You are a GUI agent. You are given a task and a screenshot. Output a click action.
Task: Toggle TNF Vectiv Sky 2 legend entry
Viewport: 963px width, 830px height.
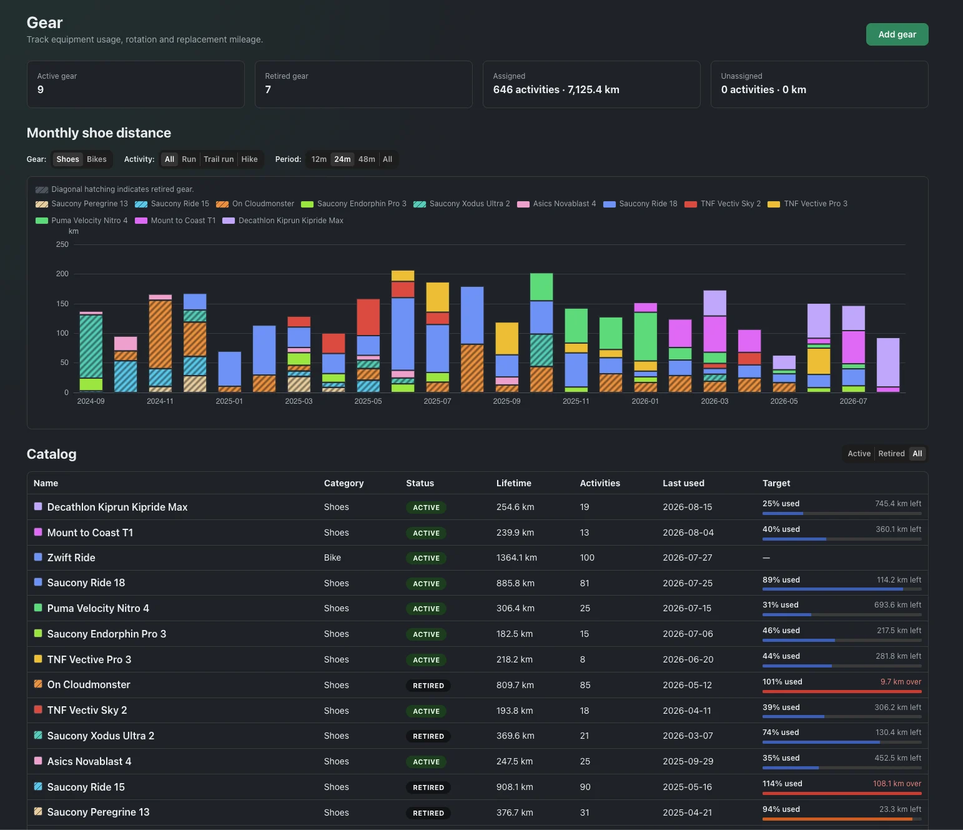click(723, 204)
